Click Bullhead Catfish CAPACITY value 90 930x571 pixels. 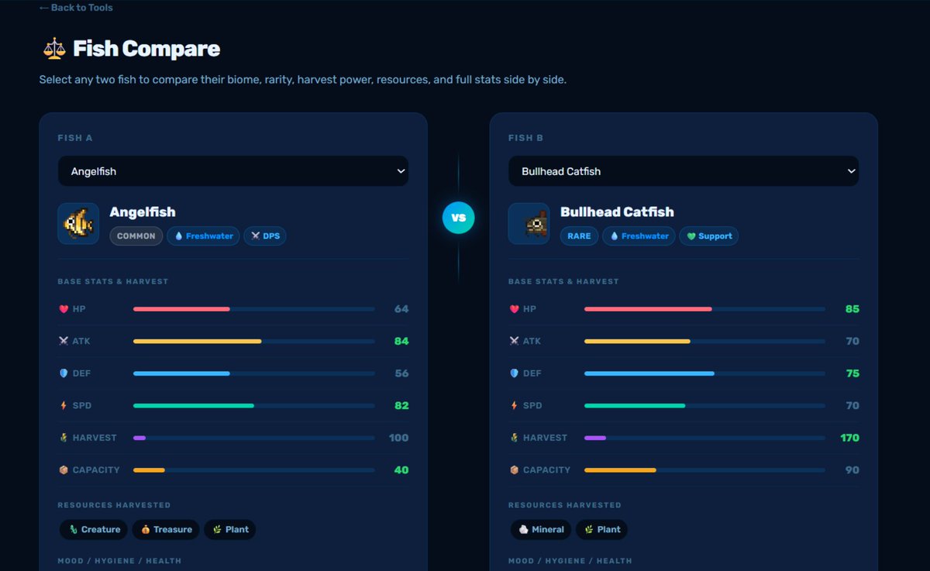click(x=852, y=470)
